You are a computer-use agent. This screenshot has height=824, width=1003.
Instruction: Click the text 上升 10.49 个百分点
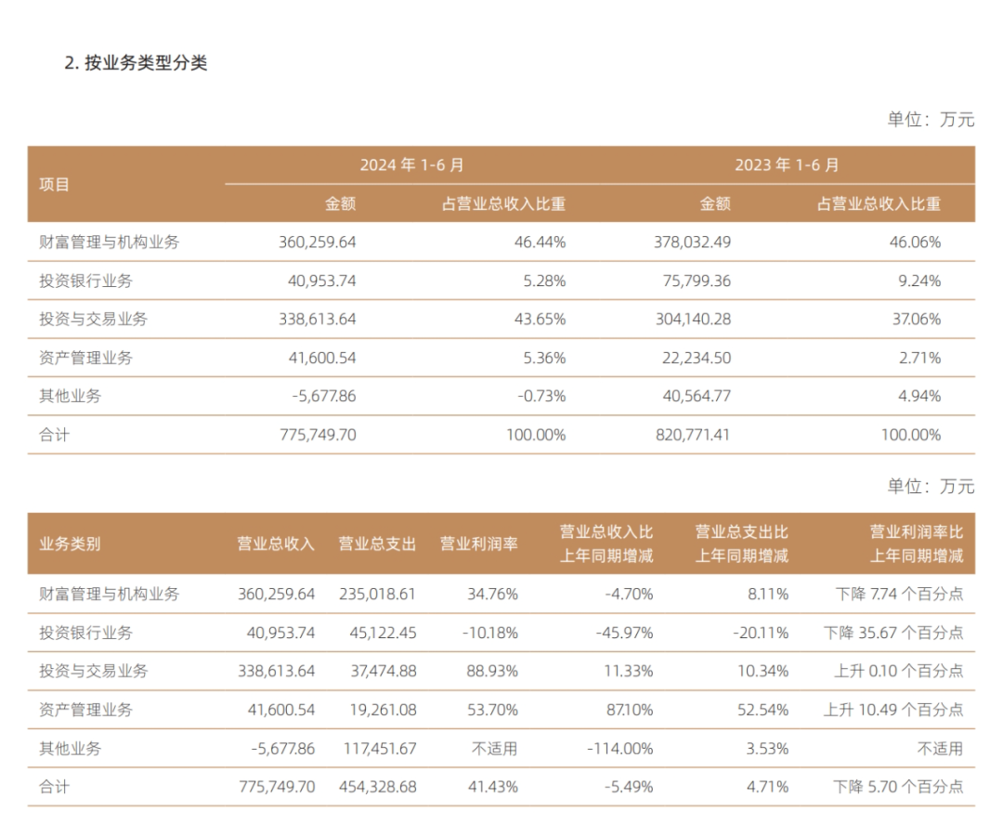[892, 710]
